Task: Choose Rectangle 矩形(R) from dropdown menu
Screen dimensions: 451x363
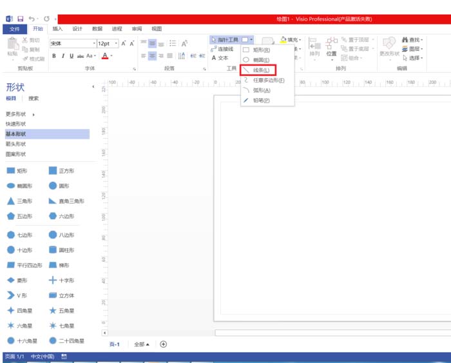Action: [267, 50]
